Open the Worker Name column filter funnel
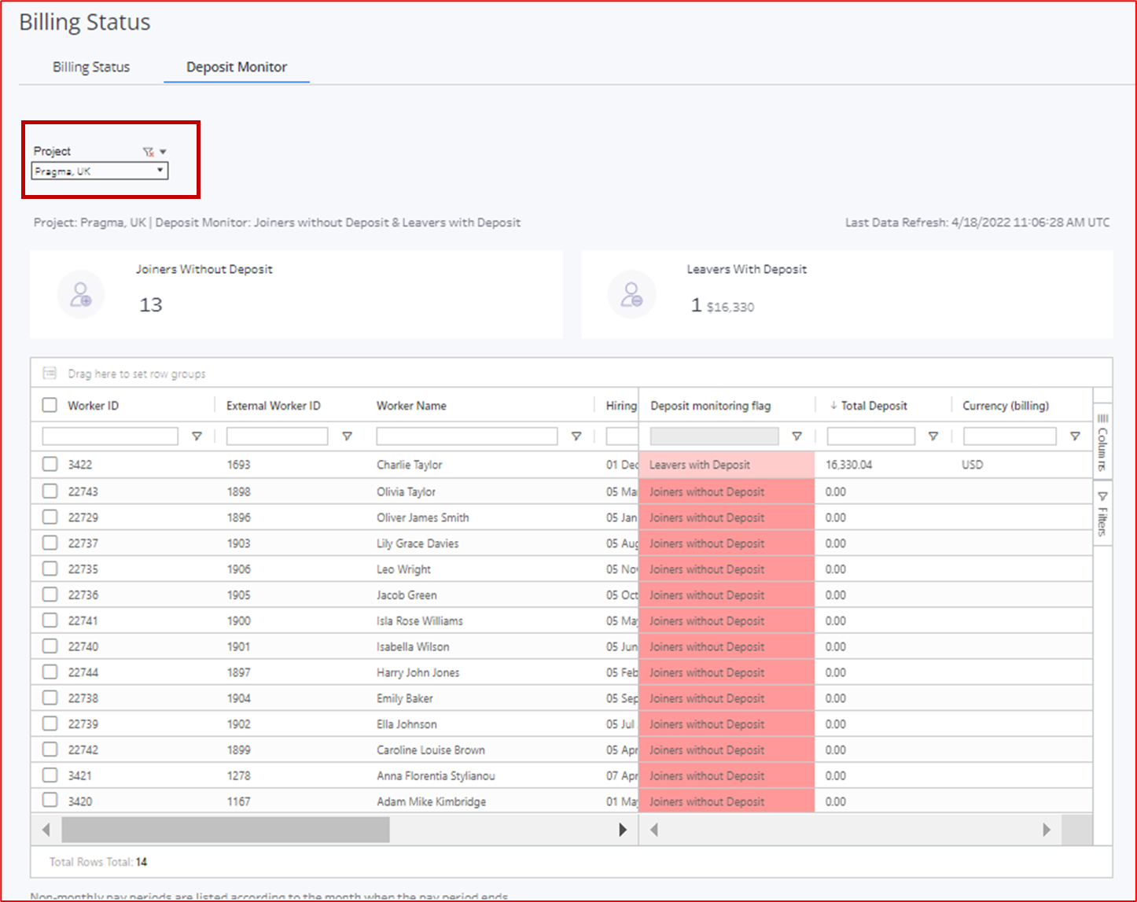 click(x=576, y=436)
